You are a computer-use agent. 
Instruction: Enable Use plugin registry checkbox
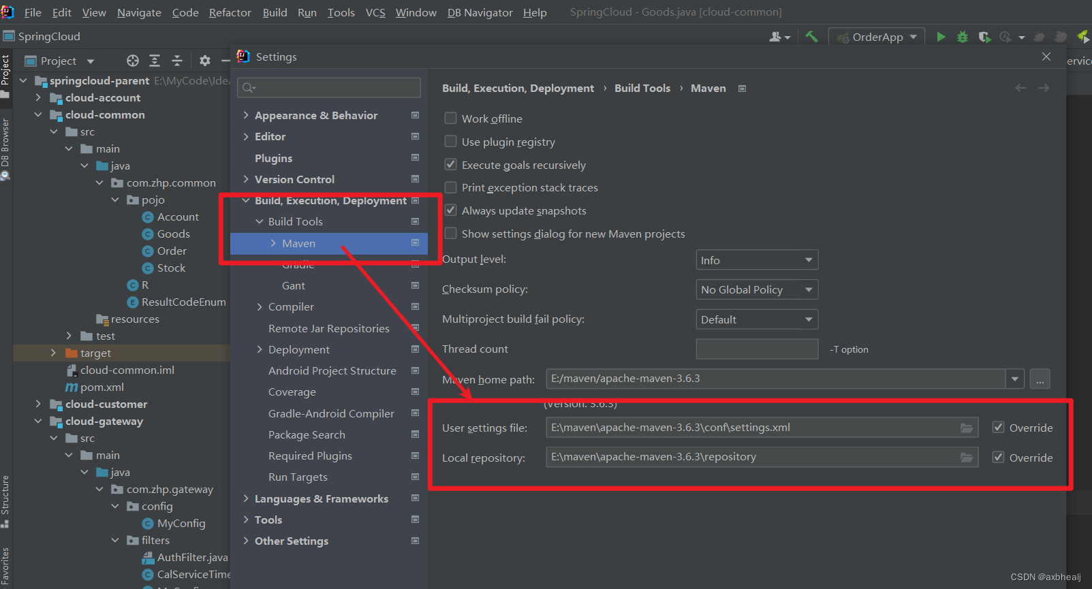(x=450, y=141)
